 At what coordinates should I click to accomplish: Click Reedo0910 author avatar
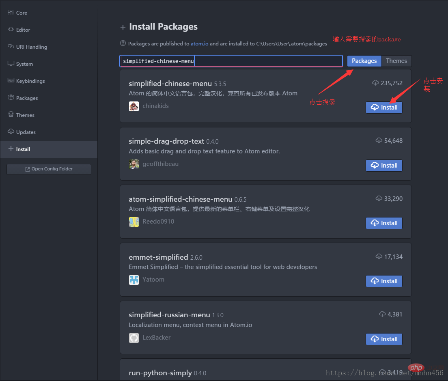[x=134, y=222]
